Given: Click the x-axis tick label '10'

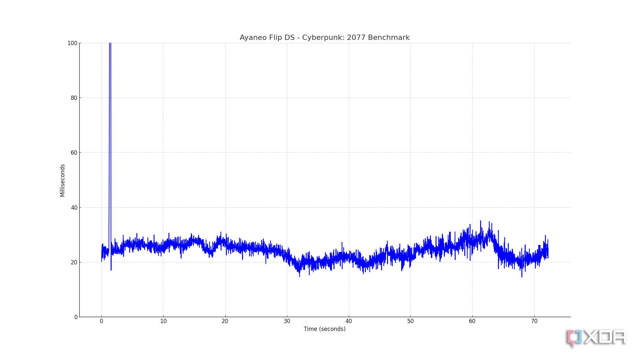Looking at the screenshot, I should [163, 321].
